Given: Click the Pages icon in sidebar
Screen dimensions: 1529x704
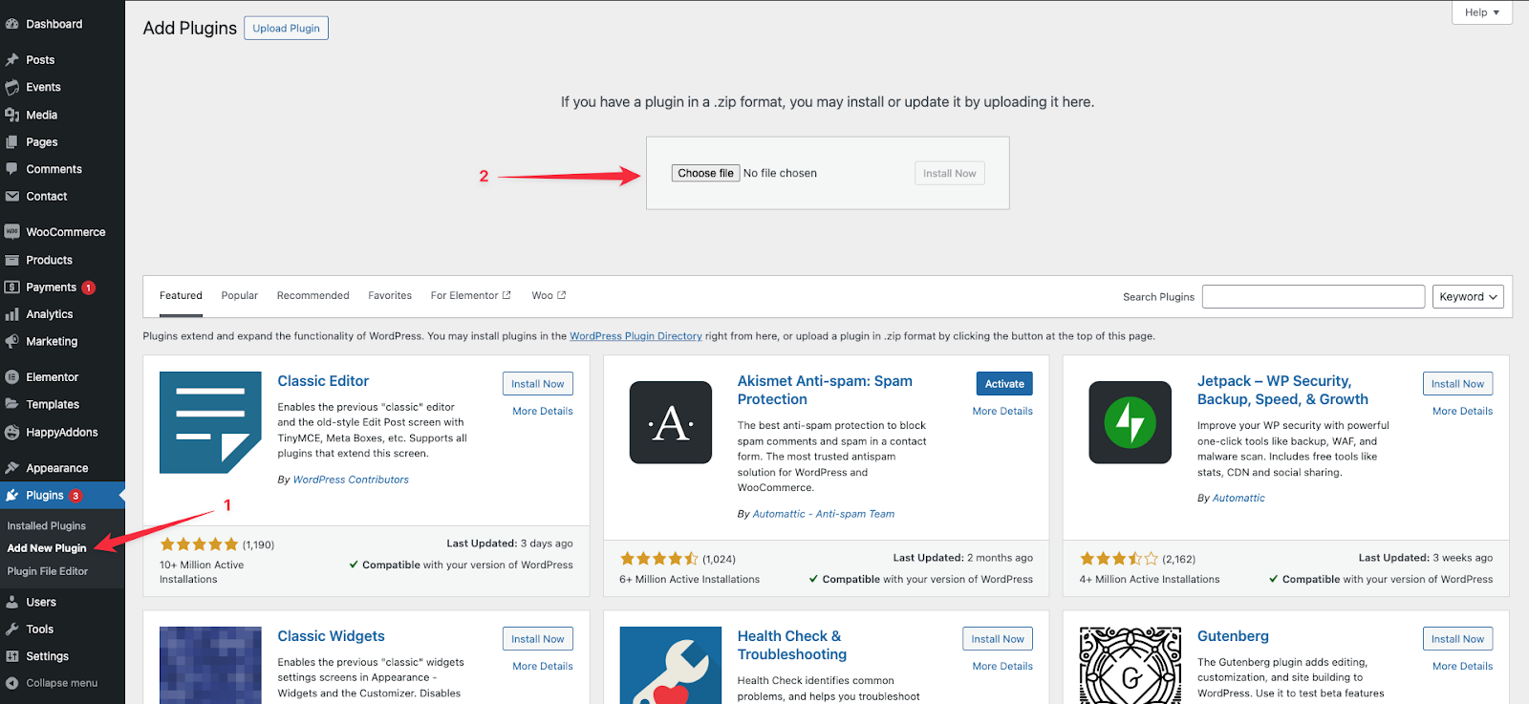Looking at the screenshot, I should coord(12,142).
